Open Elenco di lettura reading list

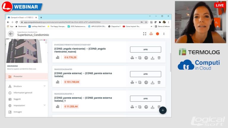coord(162,26)
